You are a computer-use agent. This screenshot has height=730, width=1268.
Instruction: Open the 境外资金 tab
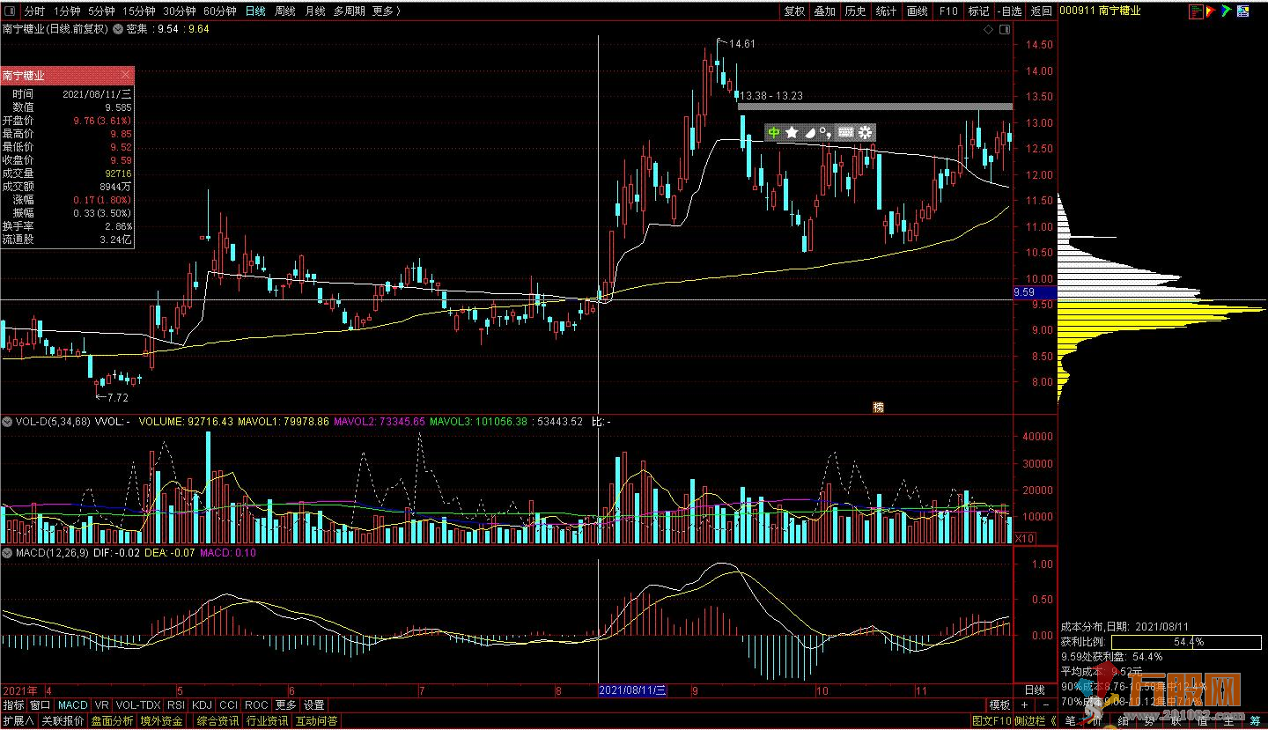click(161, 721)
